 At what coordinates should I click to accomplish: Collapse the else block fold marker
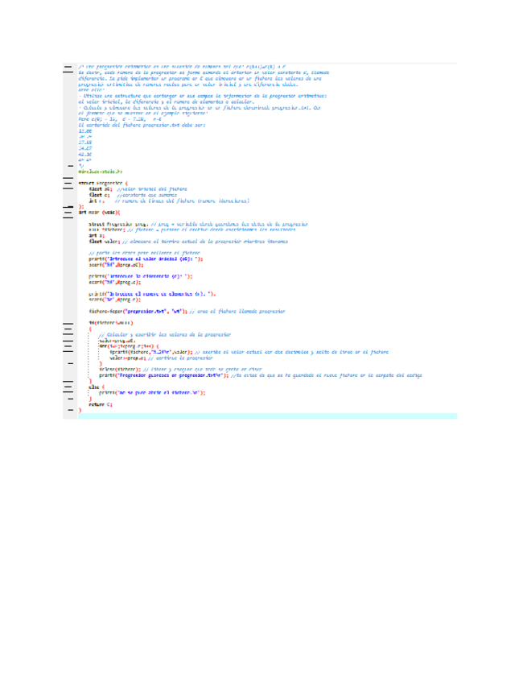click(x=68, y=387)
